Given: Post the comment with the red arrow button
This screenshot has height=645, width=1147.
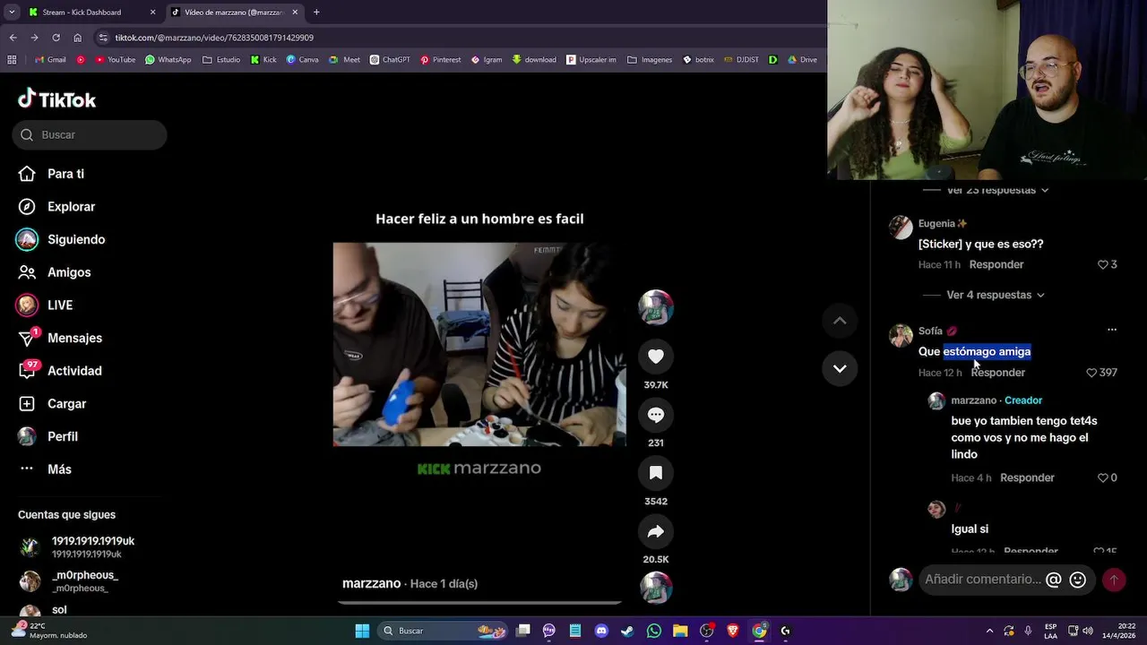Looking at the screenshot, I should point(1114,580).
